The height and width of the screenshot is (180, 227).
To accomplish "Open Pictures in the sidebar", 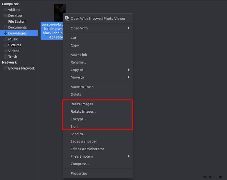I will click(19, 45).
